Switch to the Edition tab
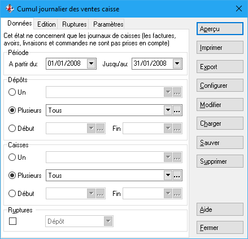 pyautogui.click(x=46, y=24)
